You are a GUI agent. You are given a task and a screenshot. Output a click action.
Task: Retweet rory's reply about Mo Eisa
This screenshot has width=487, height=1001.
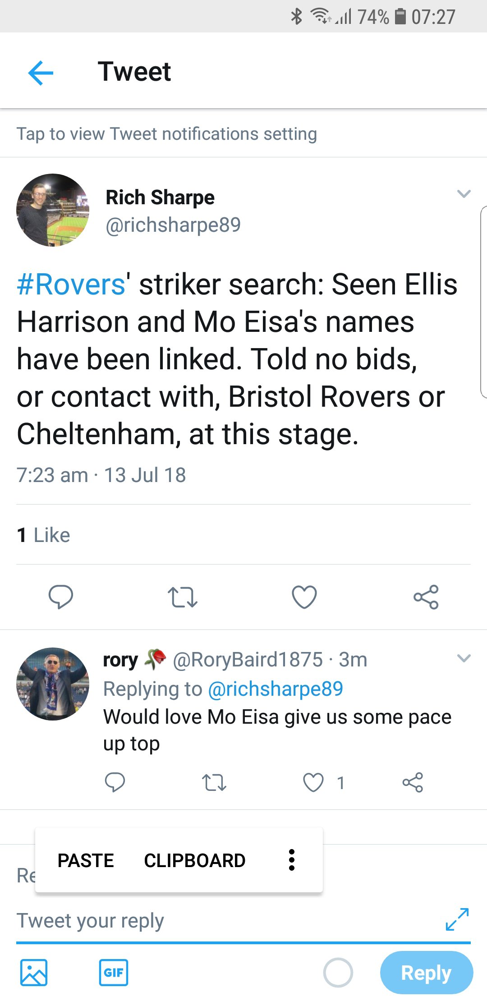[214, 782]
